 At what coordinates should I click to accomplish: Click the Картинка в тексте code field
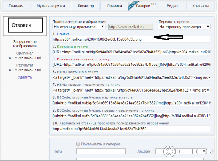[131, 52]
